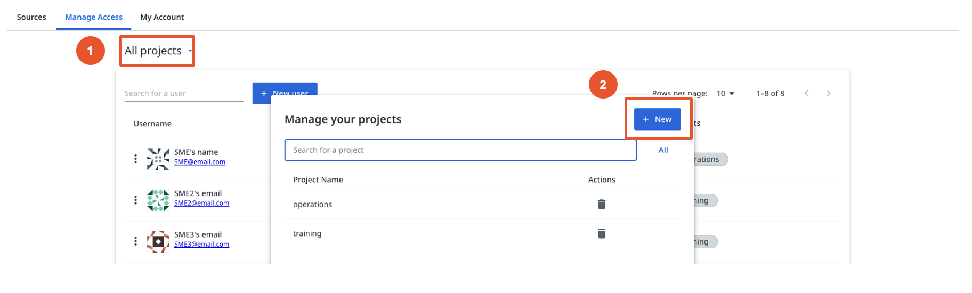The image size is (972, 293).
Task: Delete the operations project
Action: tap(602, 204)
